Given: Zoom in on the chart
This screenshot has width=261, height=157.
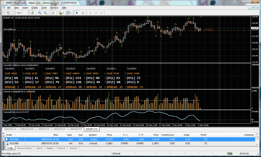Looking at the screenshot, I should click(40, 13).
